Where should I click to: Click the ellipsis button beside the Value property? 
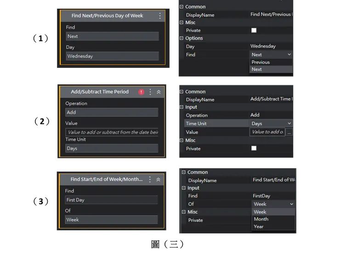point(289,132)
